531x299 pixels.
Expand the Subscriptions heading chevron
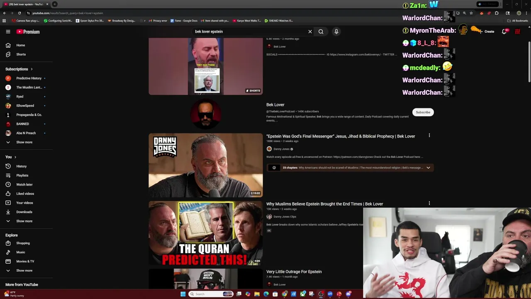(32, 69)
